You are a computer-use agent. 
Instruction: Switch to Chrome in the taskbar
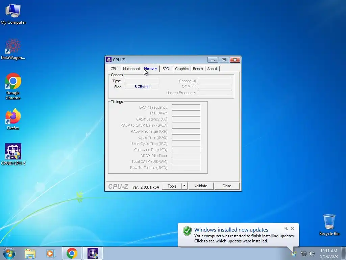72,253
